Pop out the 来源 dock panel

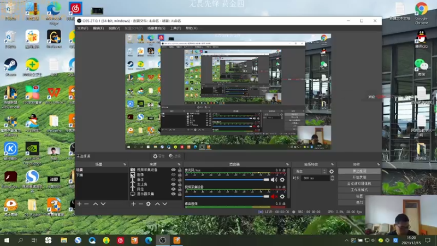179,165
